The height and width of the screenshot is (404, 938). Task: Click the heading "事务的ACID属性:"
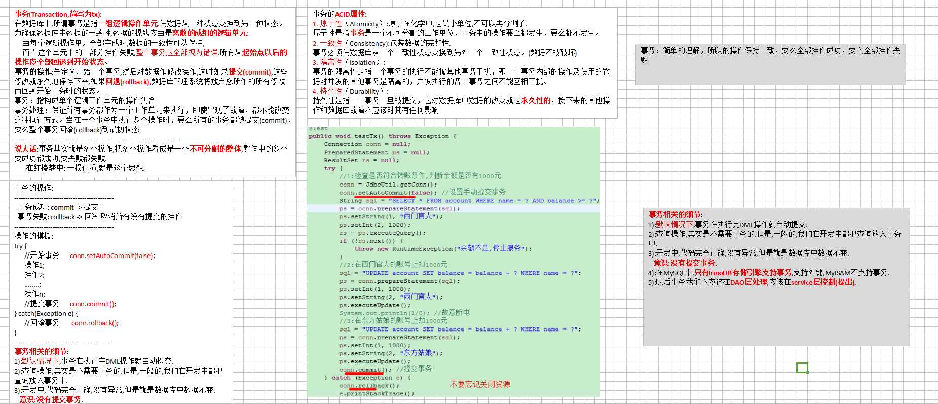click(340, 14)
